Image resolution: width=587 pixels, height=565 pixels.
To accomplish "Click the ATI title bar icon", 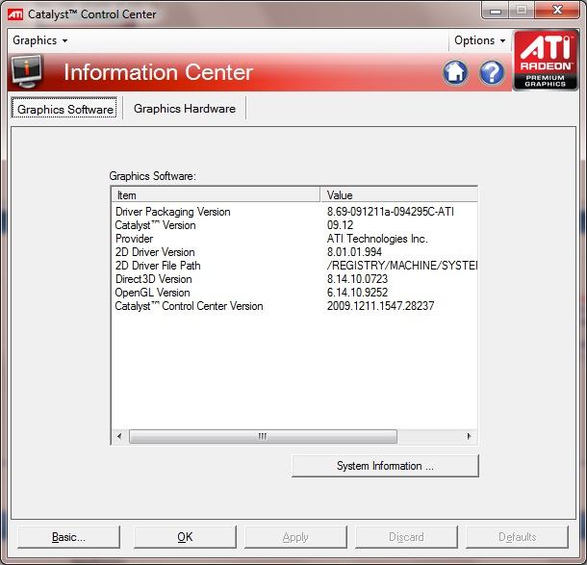I will pyautogui.click(x=15, y=14).
